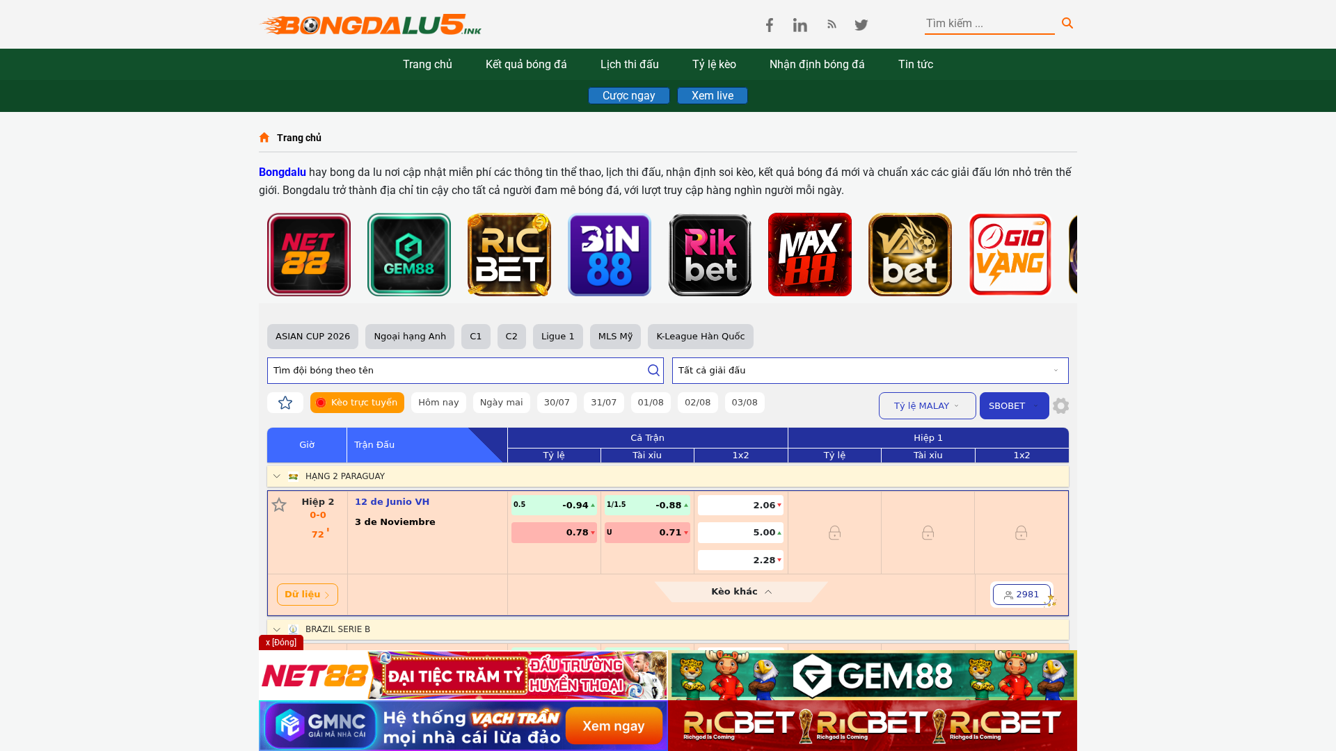Click the Cược ngay button

[629, 96]
